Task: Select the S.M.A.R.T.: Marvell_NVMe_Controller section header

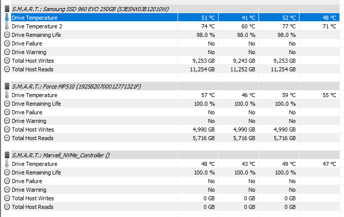Action: (61, 155)
